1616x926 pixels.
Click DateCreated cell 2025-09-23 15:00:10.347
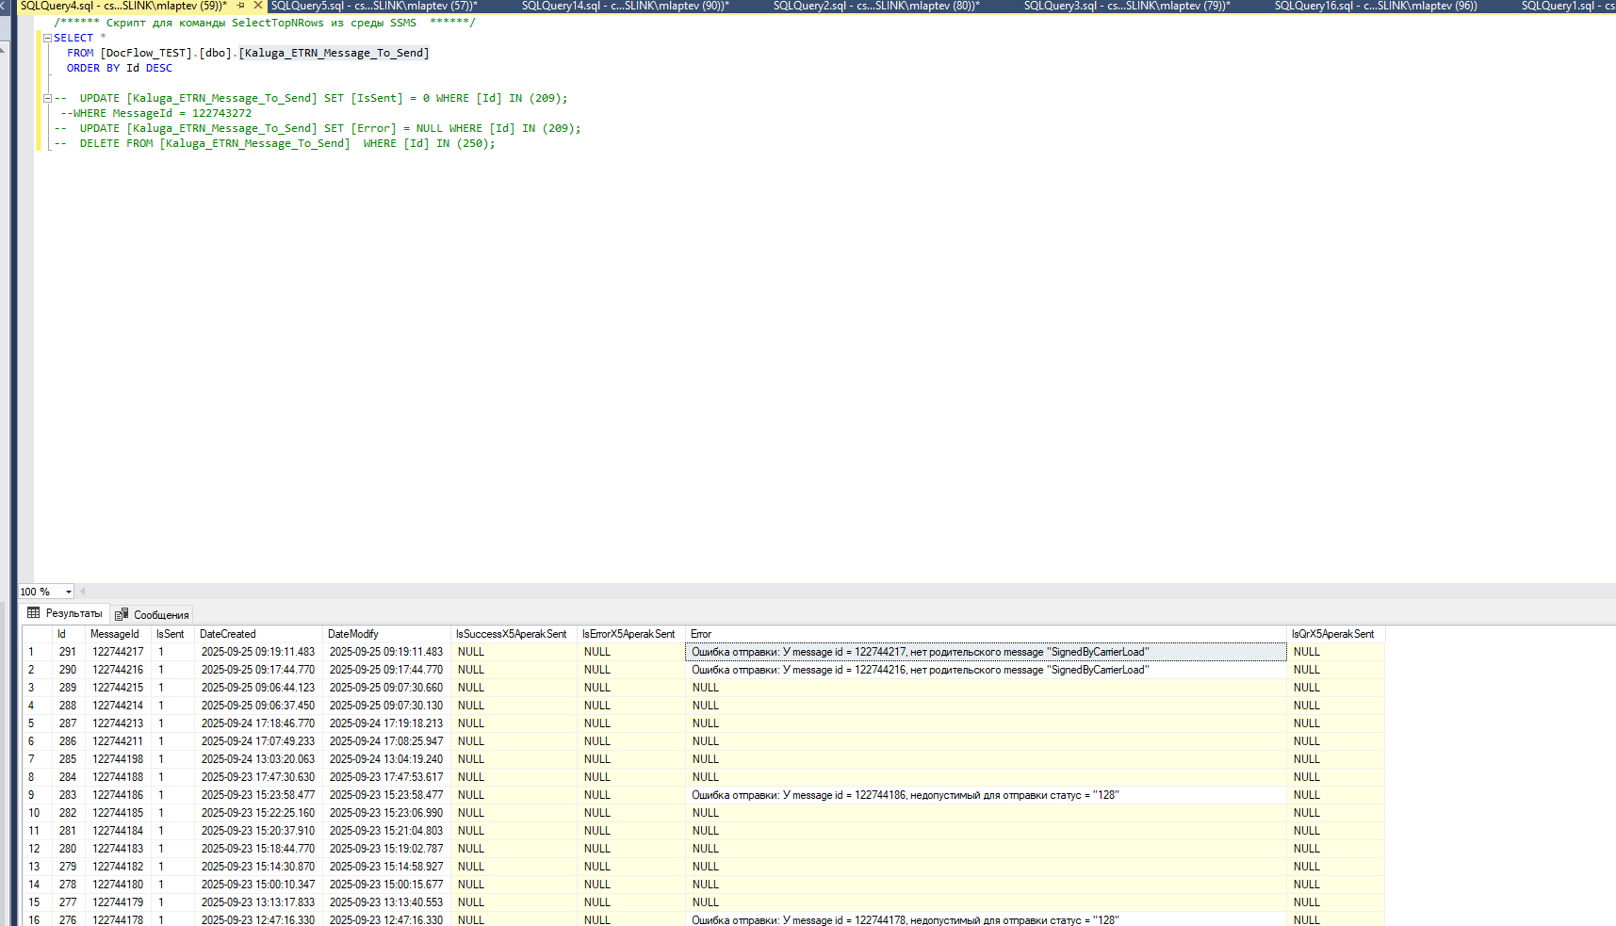tap(259, 885)
